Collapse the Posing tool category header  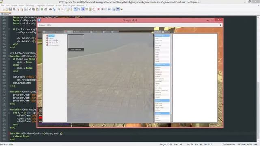click(x=162, y=101)
